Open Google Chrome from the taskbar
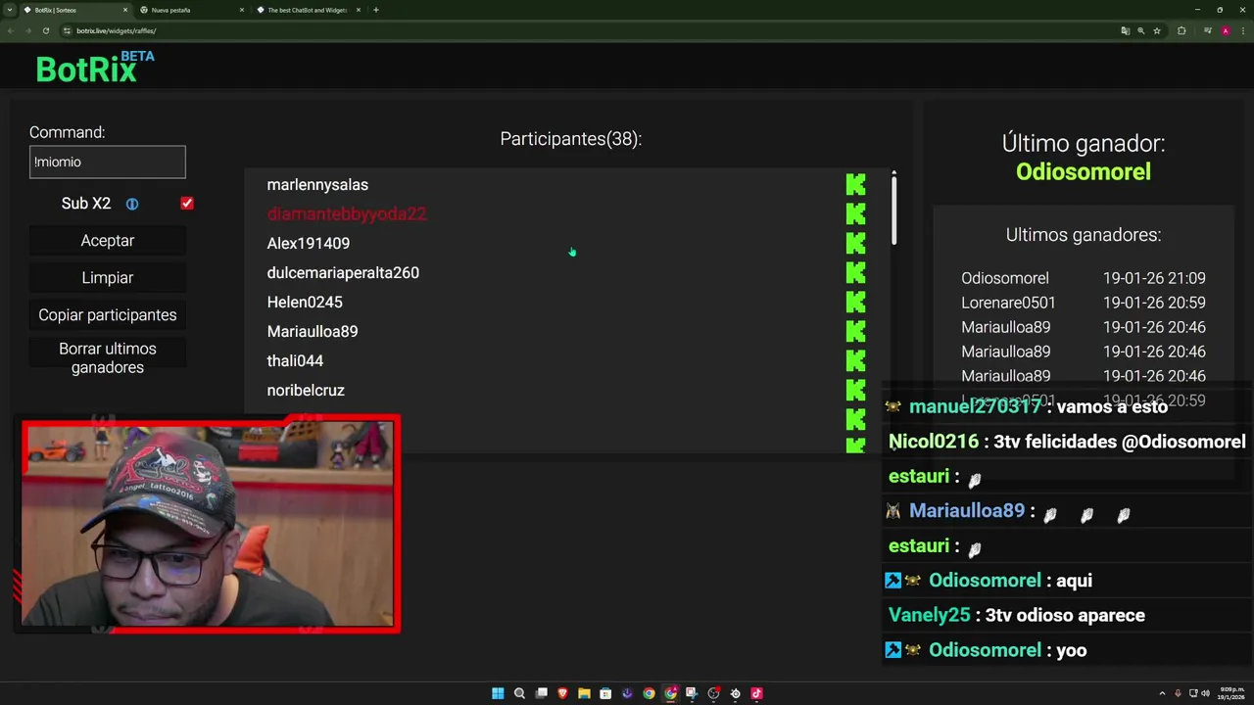1254x705 pixels. (649, 693)
